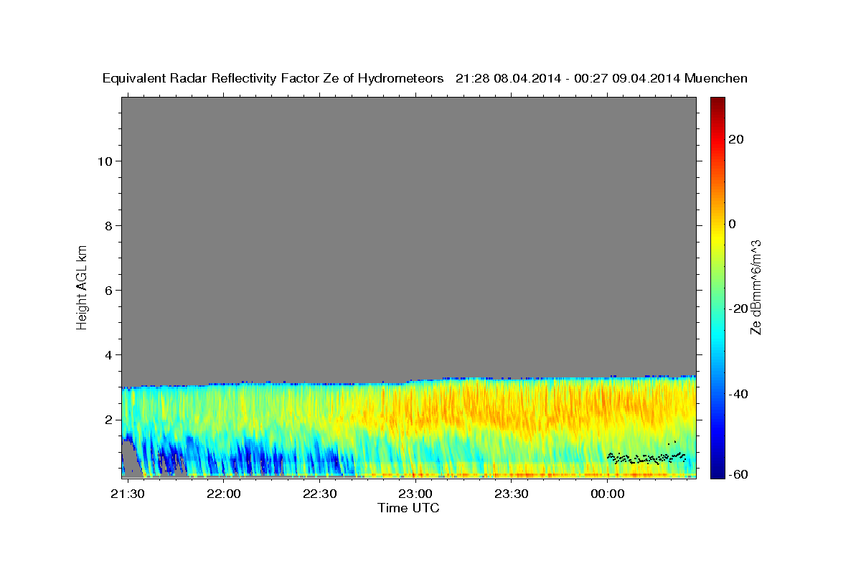Click the 'Time UTC' axis label
Image resolution: width=861 pixels, height=574 pixels.
pyautogui.click(x=408, y=508)
